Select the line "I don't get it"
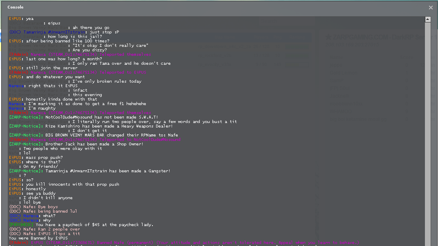The height and width of the screenshot is (246, 438). coord(58,130)
